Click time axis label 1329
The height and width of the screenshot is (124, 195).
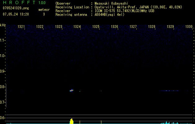[170, 27]
